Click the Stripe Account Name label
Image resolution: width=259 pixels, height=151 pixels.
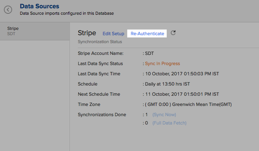(101, 53)
